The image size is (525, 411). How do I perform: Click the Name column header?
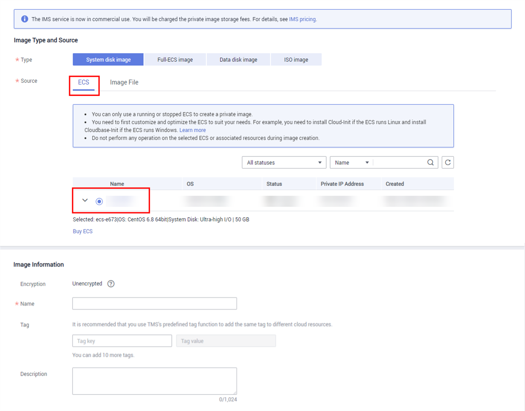[117, 184]
